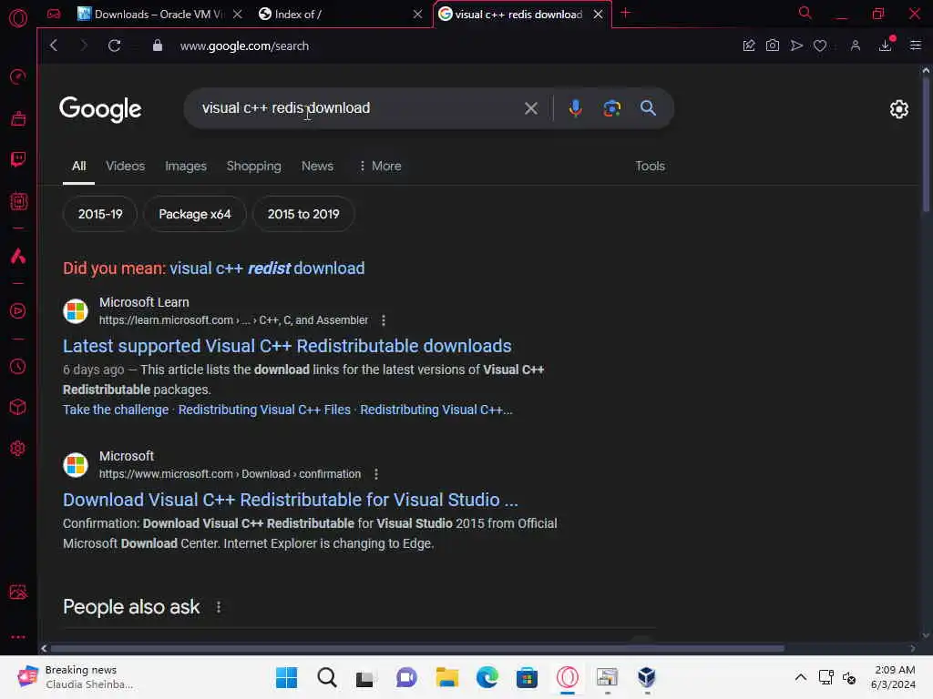
Task: Select the Videos search filter
Action: (x=125, y=167)
